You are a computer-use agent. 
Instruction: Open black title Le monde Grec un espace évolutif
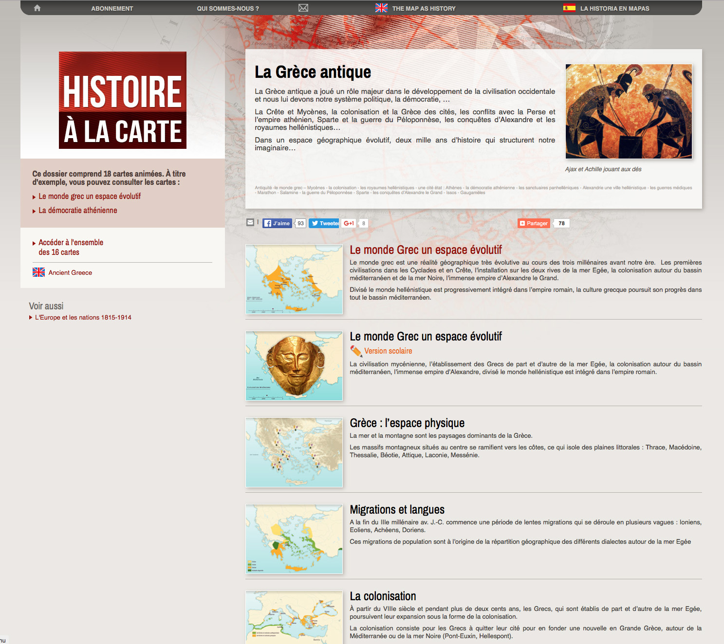pos(426,337)
